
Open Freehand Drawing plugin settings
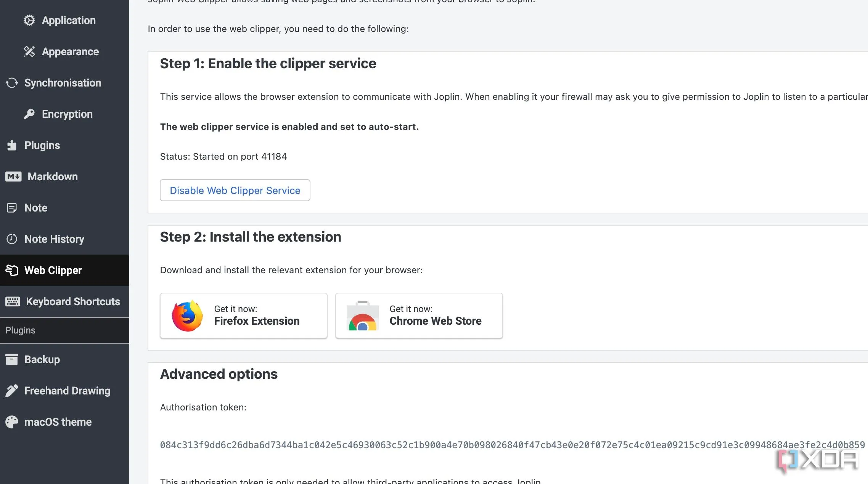point(64,391)
